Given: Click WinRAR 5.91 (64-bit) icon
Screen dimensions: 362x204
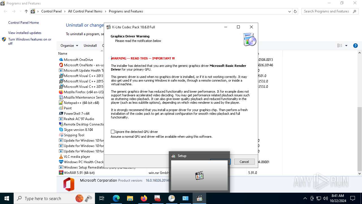Looking at the screenshot, I should pos(61,173).
